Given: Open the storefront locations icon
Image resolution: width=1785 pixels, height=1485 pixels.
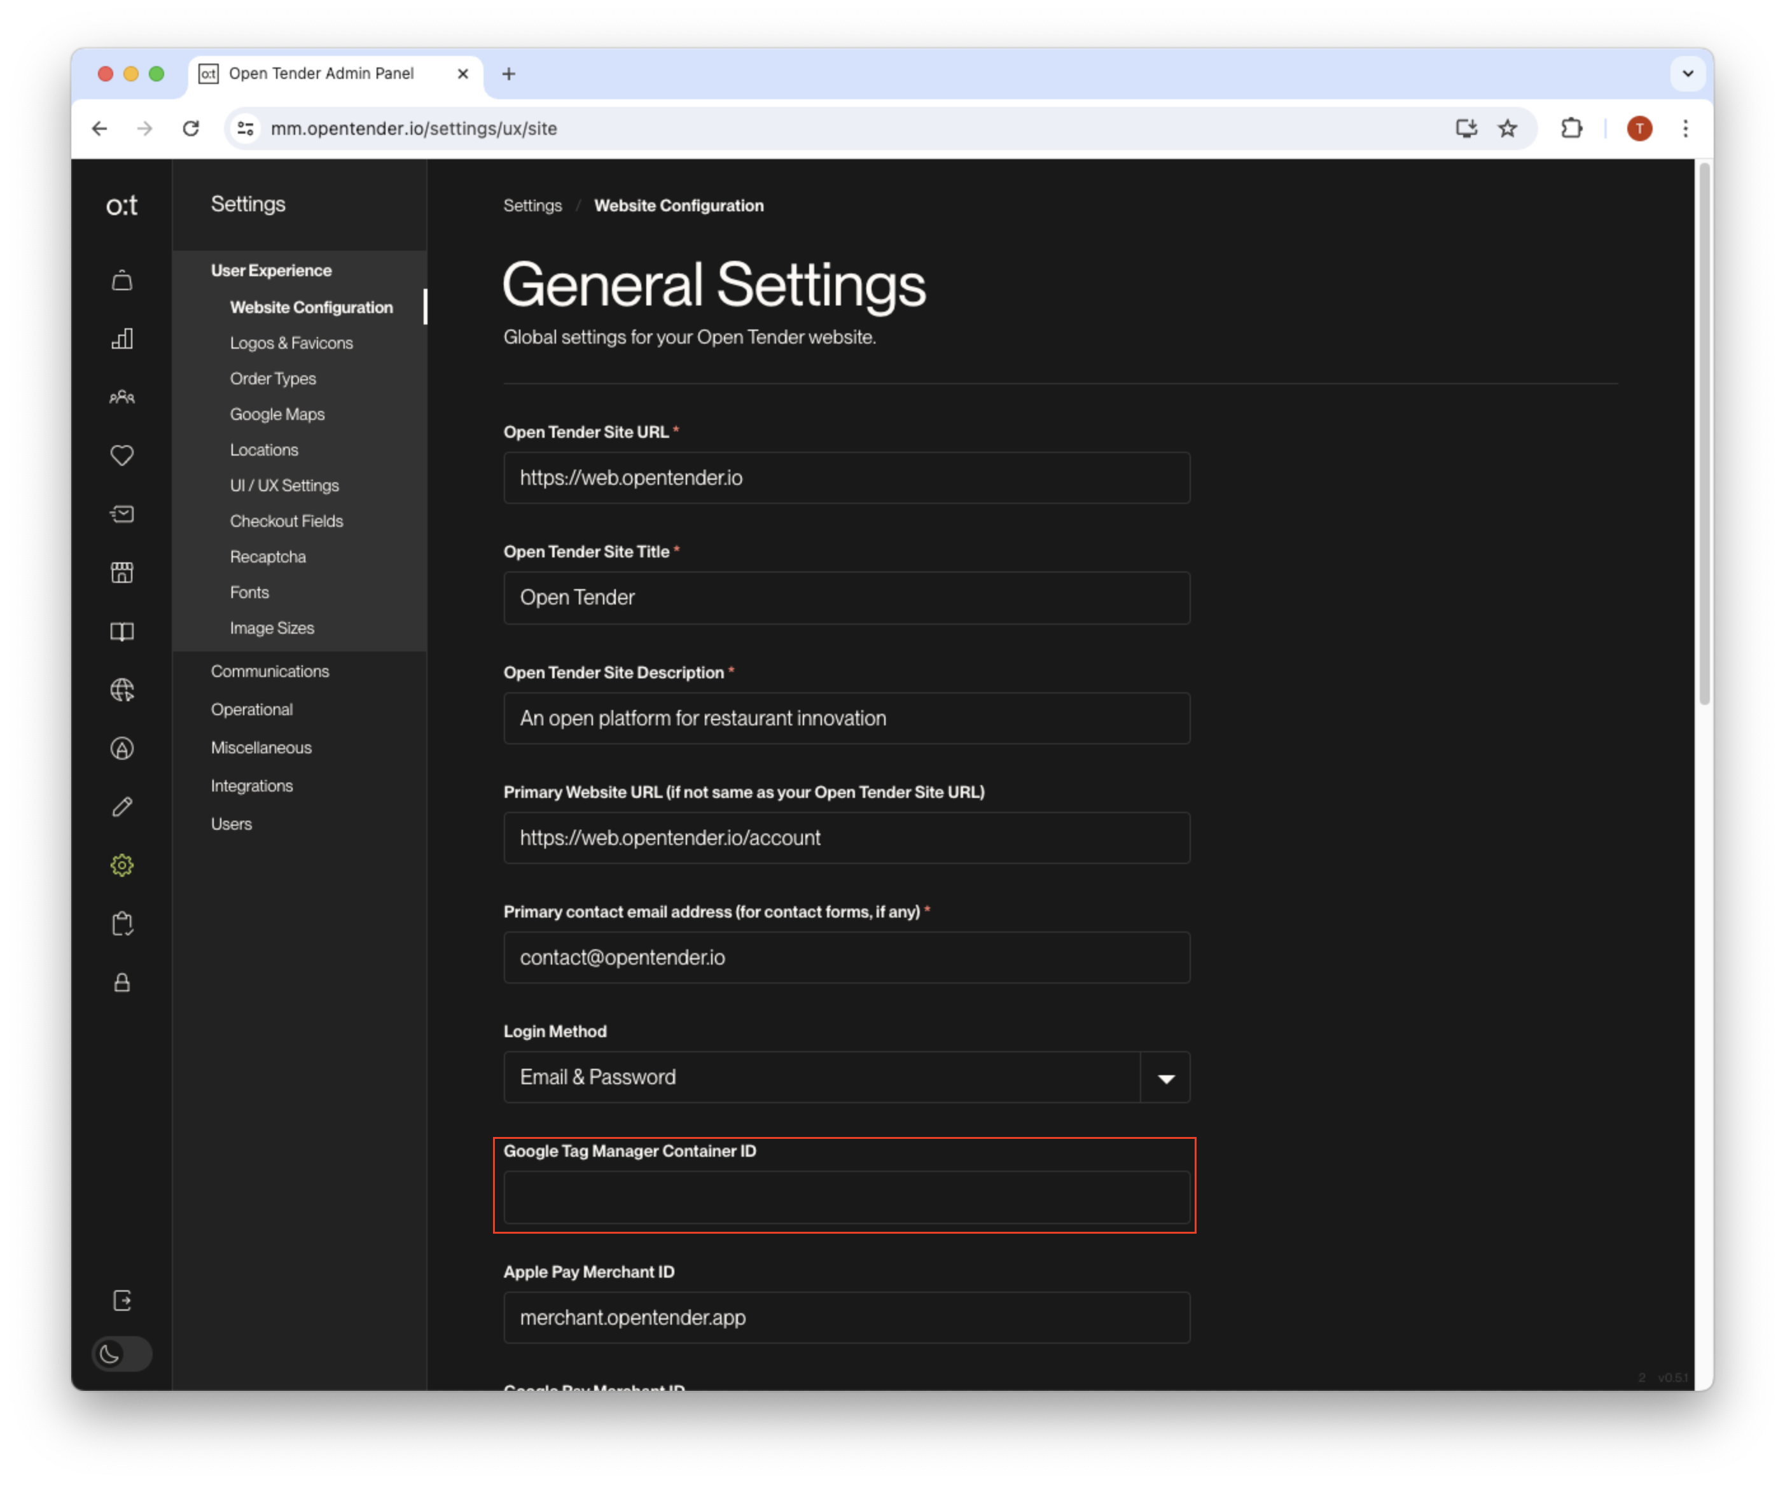Looking at the screenshot, I should [x=122, y=573].
